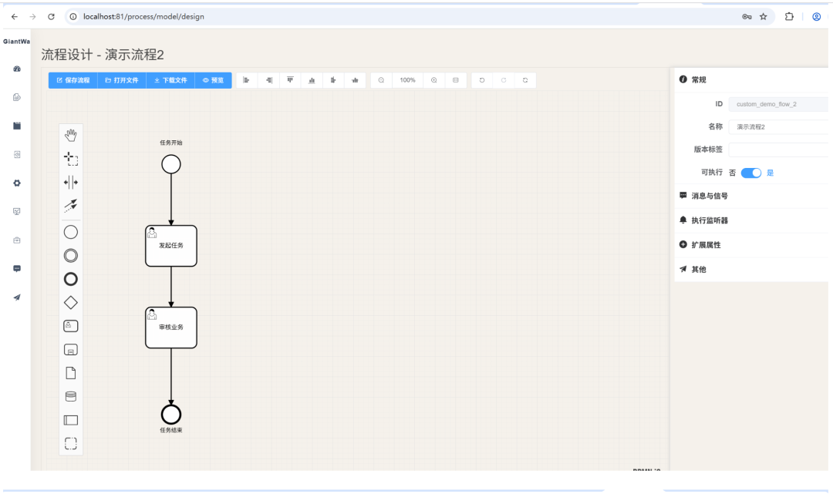
Task: Reload the diagram with refresh icon
Action: 525,80
